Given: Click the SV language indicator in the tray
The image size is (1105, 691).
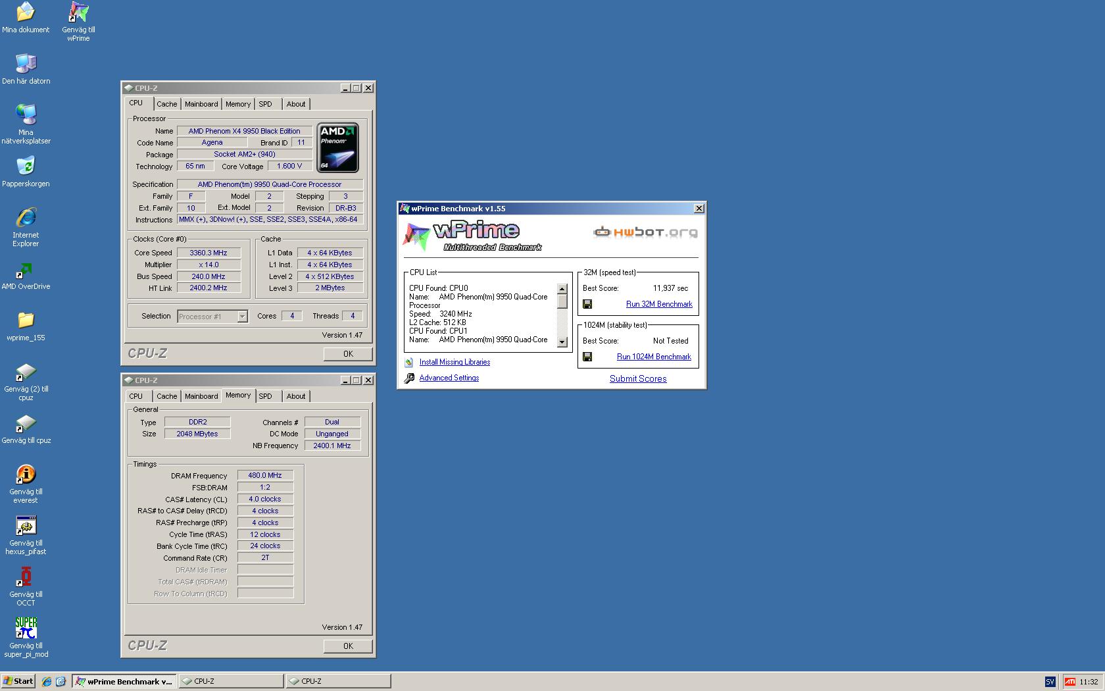Looking at the screenshot, I should coord(1050,682).
